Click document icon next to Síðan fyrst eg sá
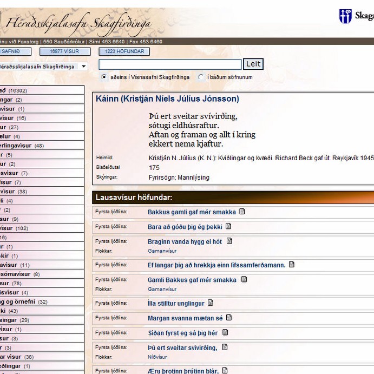 point(225,333)
